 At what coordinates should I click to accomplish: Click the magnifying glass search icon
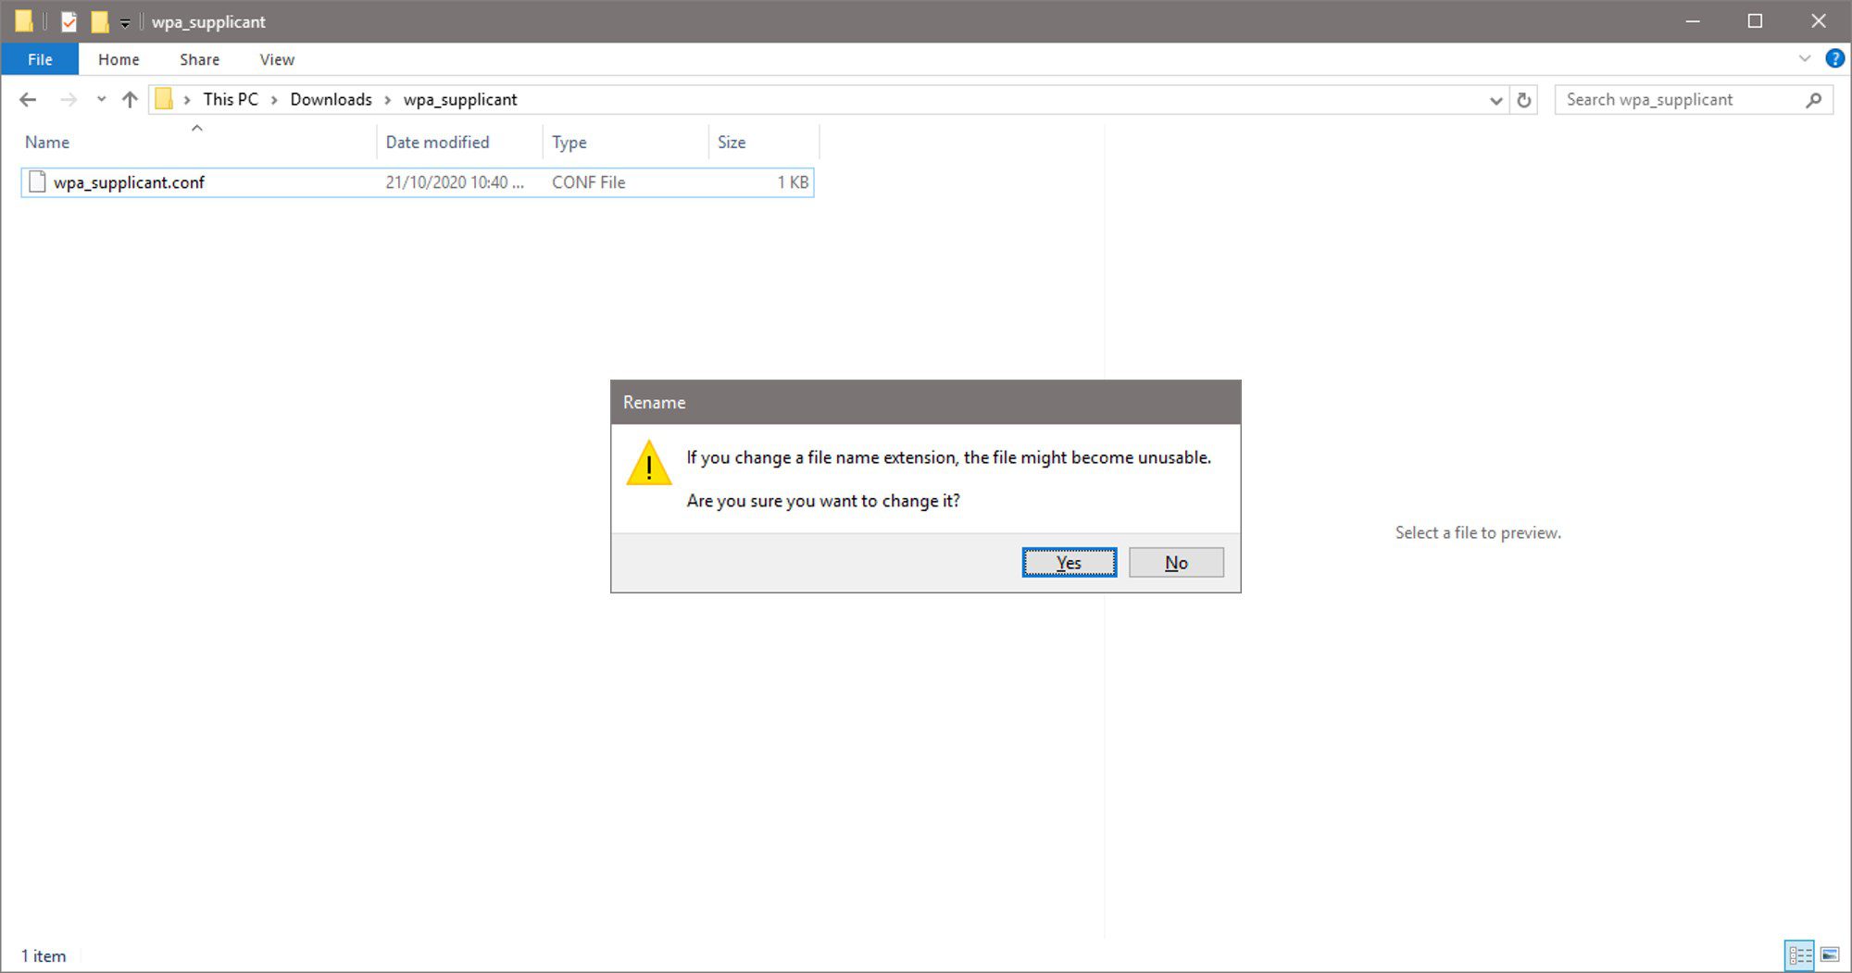click(1813, 100)
